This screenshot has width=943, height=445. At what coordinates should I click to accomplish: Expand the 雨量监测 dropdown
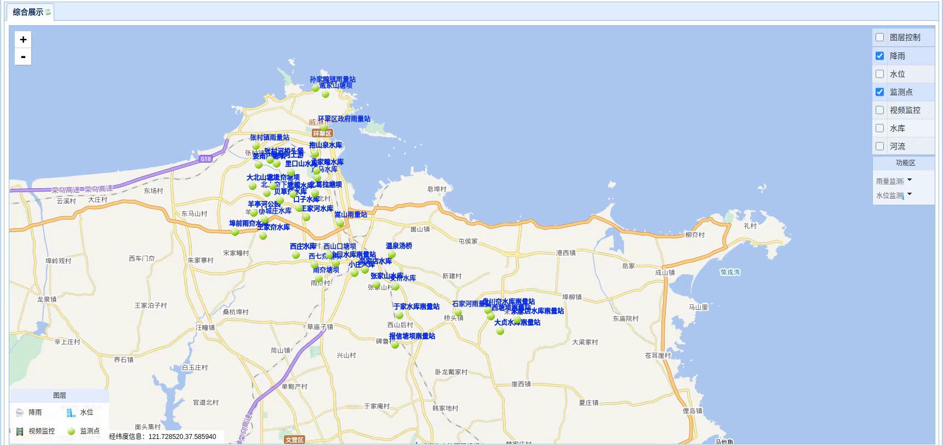910,180
